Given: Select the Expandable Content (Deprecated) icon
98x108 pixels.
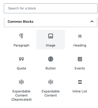Looking at the screenshot, I should 21,82.
